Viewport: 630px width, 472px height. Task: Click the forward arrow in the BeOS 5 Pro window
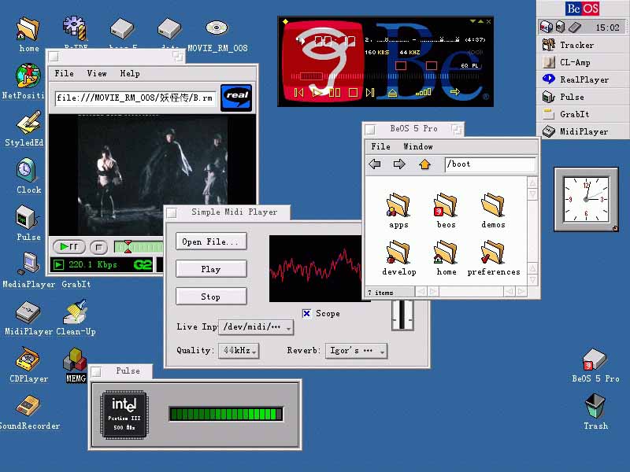tap(399, 164)
